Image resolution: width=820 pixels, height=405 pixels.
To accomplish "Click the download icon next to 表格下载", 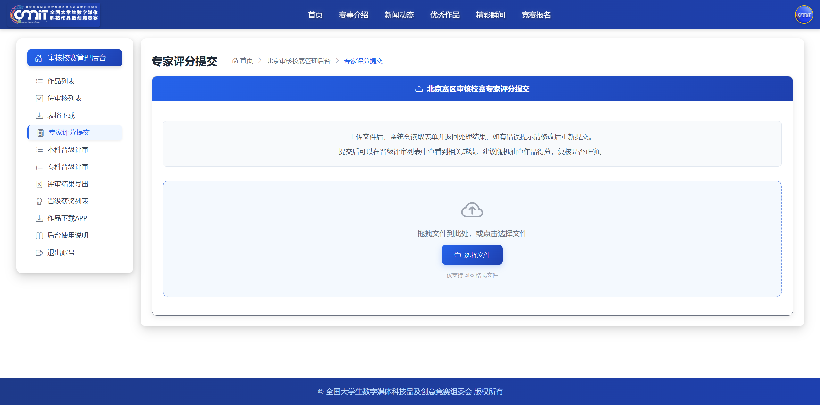I will pyautogui.click(x=39, y=115).
